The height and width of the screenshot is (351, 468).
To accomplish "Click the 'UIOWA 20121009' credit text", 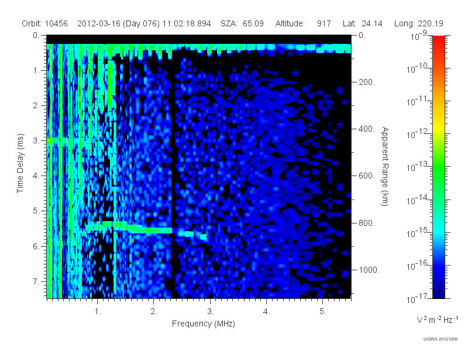I will pos(441,339).
